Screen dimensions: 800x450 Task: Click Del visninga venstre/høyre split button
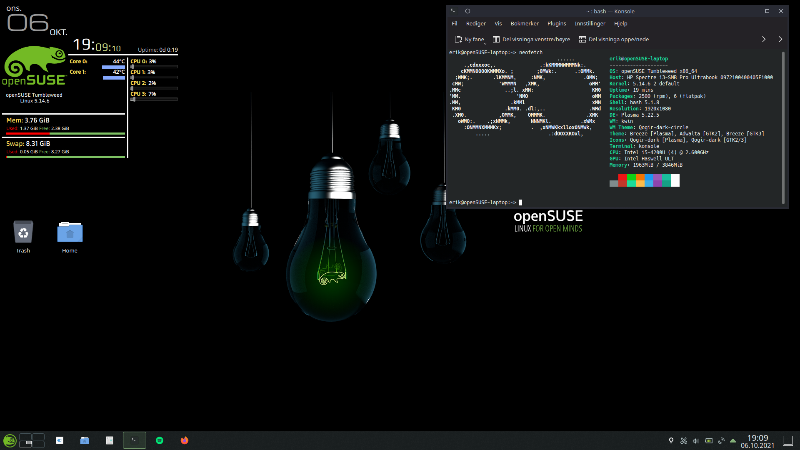pyautogui.click(x=531, y=39)
